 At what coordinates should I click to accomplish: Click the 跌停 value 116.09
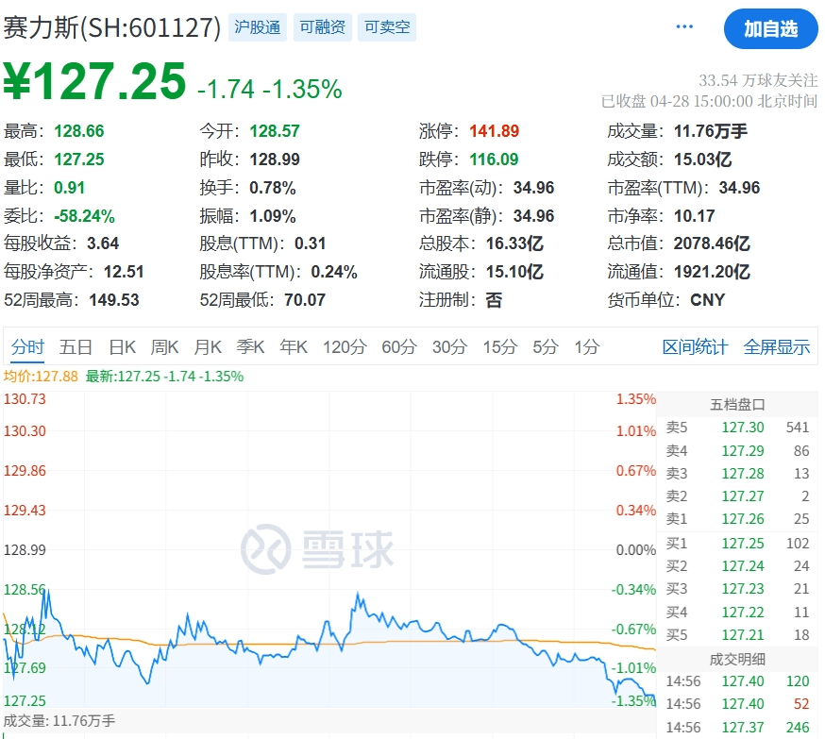(494, 160)
